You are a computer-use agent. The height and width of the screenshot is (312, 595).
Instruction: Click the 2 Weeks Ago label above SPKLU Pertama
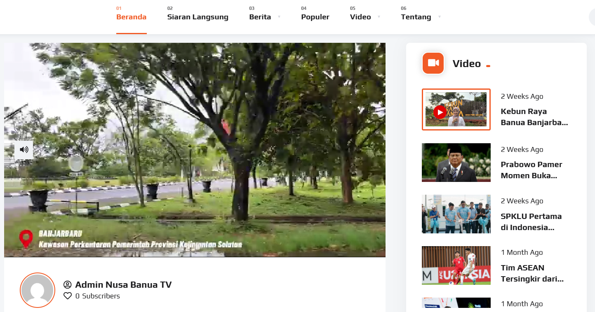click(x=522, y=201)
